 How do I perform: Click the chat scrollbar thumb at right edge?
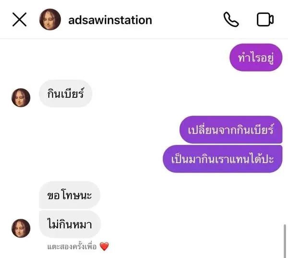point(285,241)
